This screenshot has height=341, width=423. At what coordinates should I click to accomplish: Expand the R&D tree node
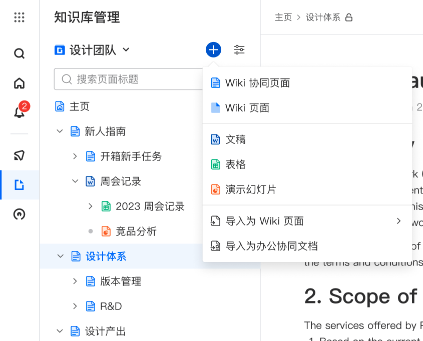click(x=75, y=306)
